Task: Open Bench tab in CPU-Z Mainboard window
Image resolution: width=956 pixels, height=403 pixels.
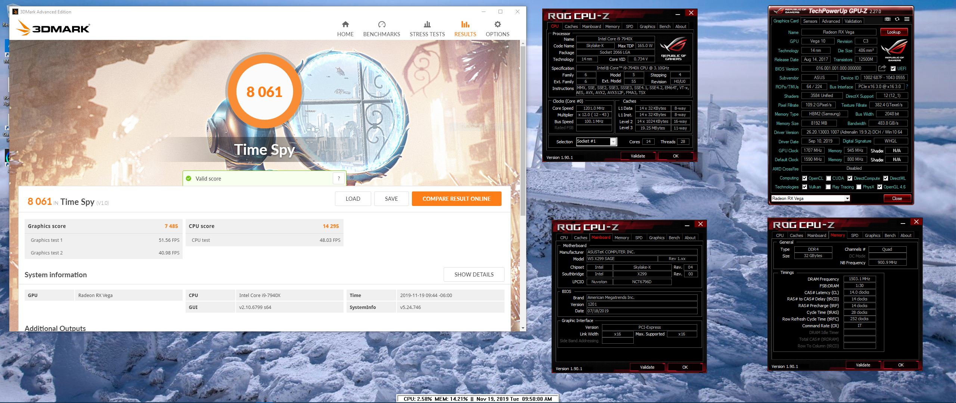Action: pyautogui.click(x=674, y=238)
